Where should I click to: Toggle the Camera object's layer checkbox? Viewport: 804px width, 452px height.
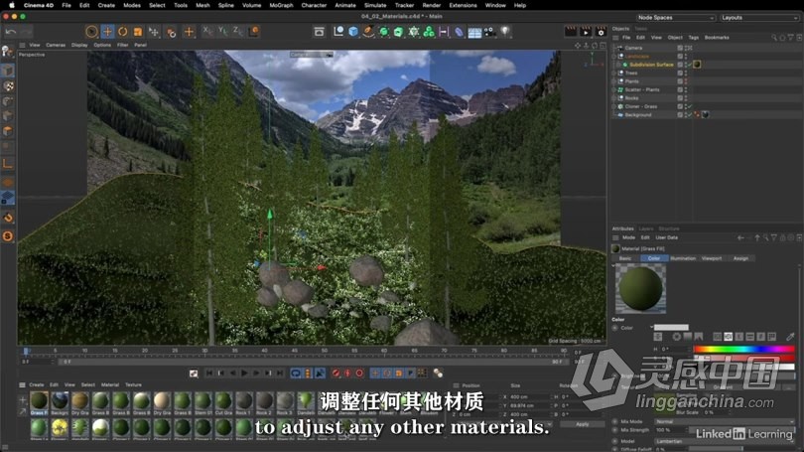pyautogui.click(x=680, y=48)
